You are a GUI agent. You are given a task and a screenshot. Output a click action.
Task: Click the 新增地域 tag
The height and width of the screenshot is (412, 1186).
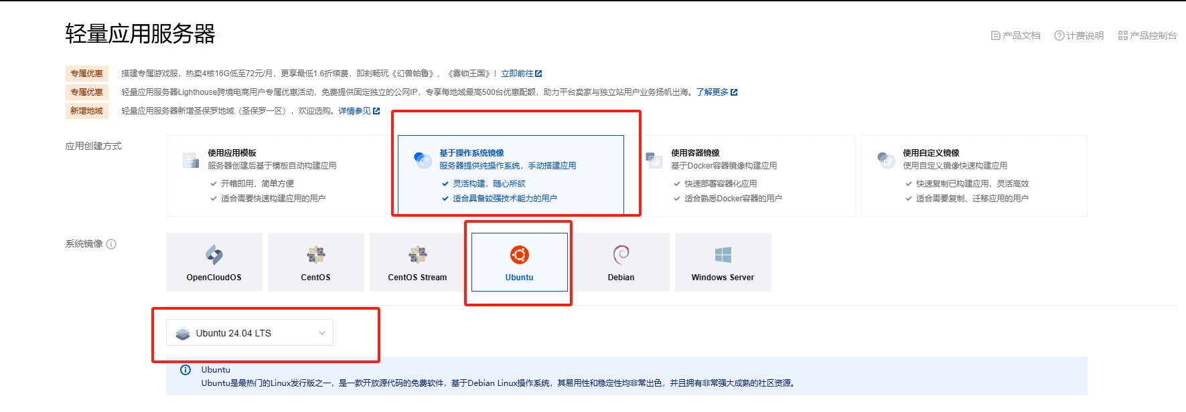coord(87,111)
